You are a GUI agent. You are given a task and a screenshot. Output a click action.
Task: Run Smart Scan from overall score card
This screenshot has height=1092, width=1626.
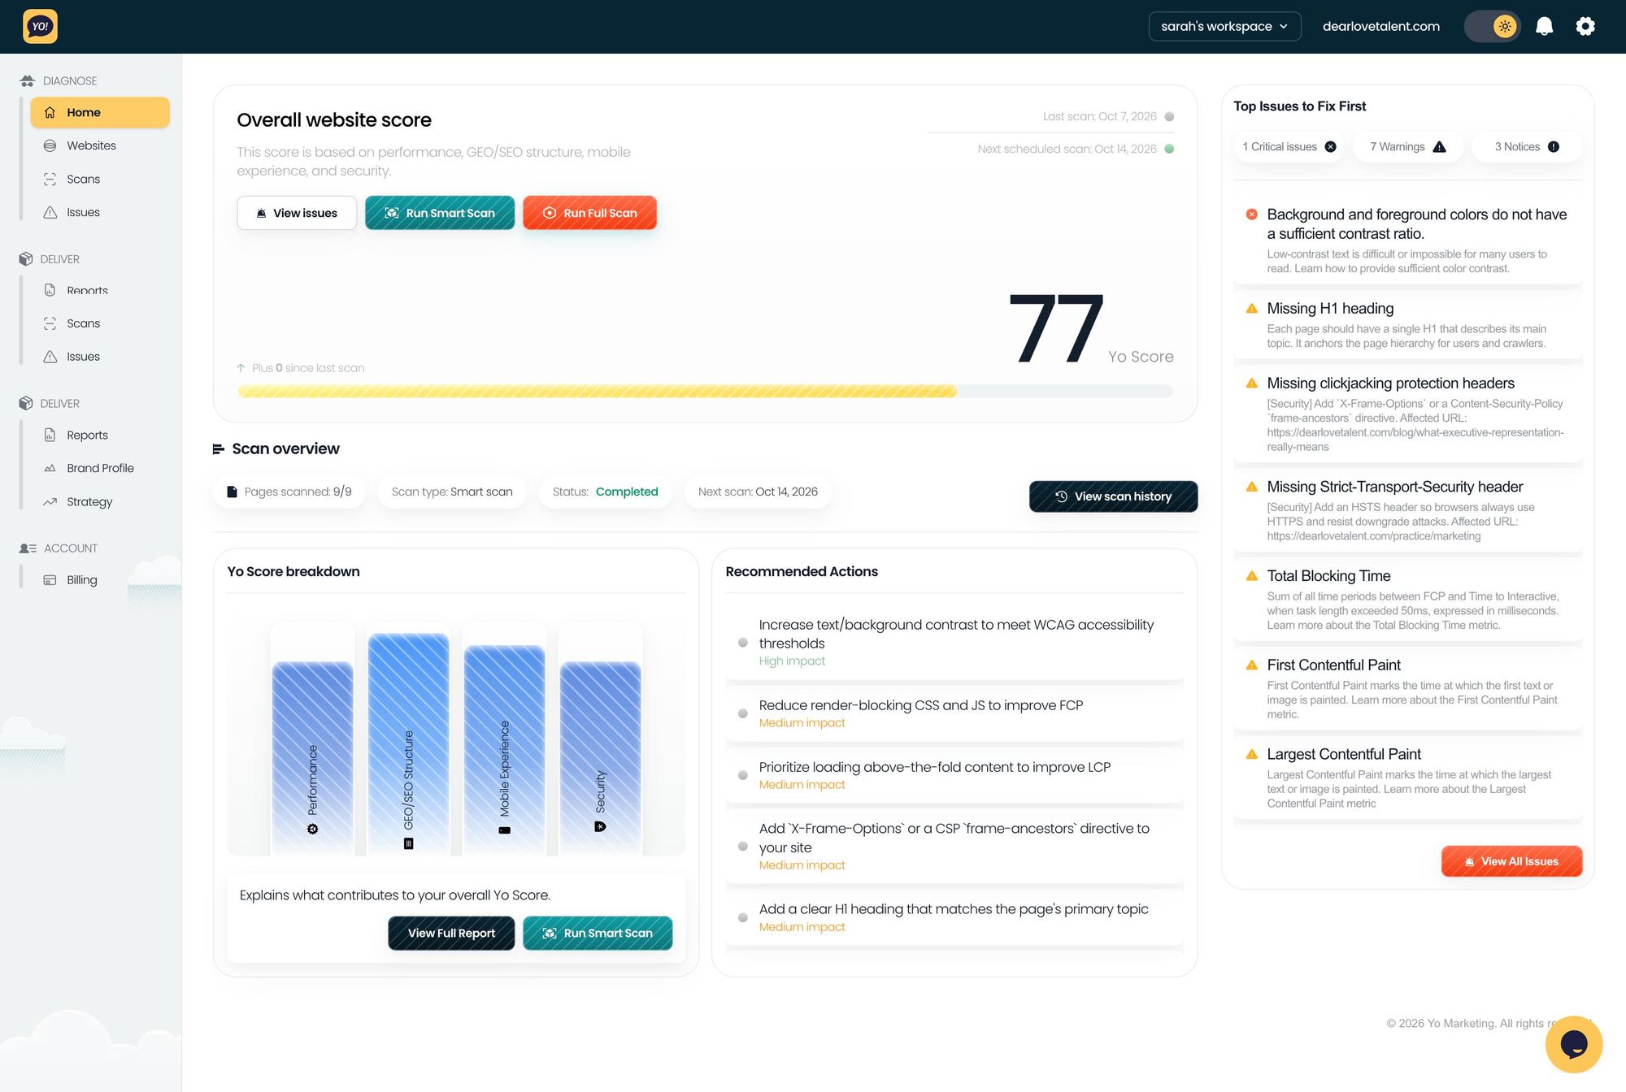(440, 213)
